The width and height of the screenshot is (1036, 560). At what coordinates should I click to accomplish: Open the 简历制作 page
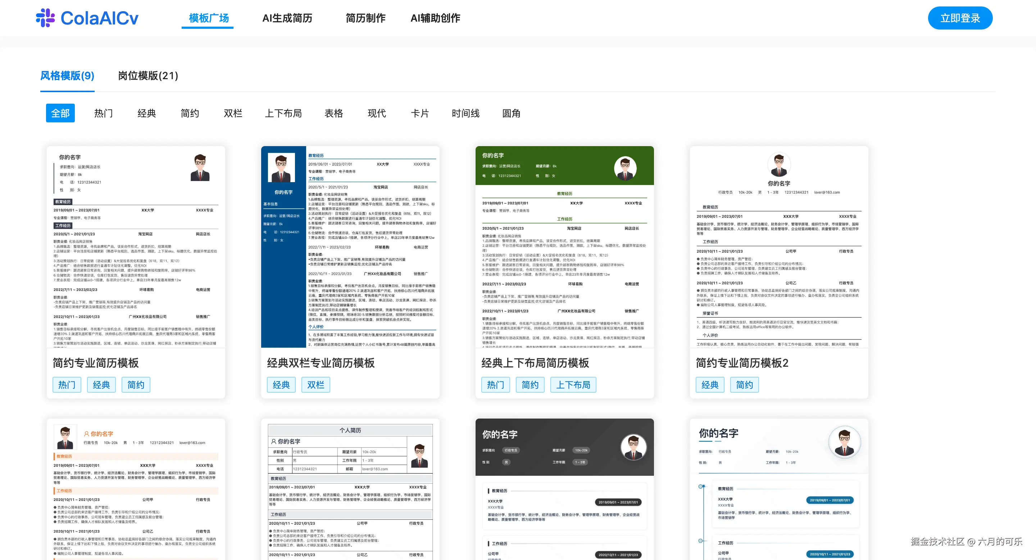365,18
